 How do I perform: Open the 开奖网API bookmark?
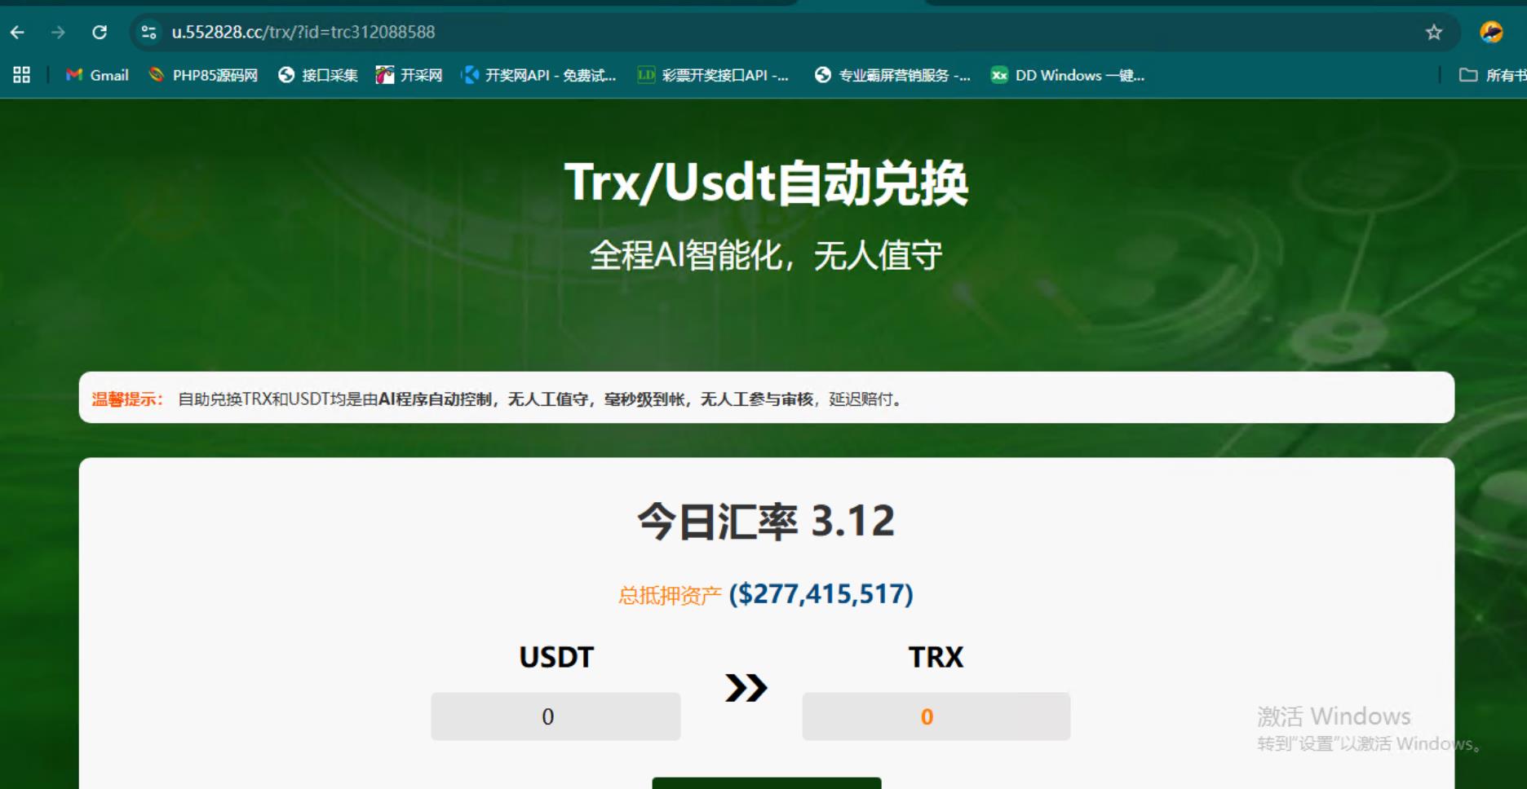(539, 75)
